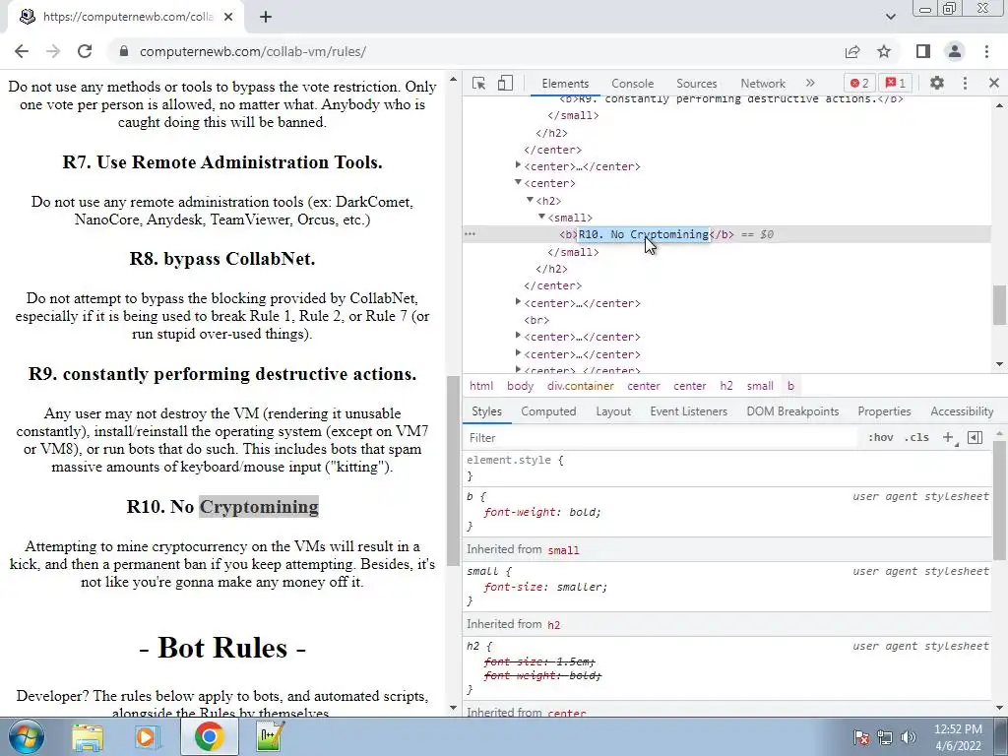Collapse the open center element

518,182
